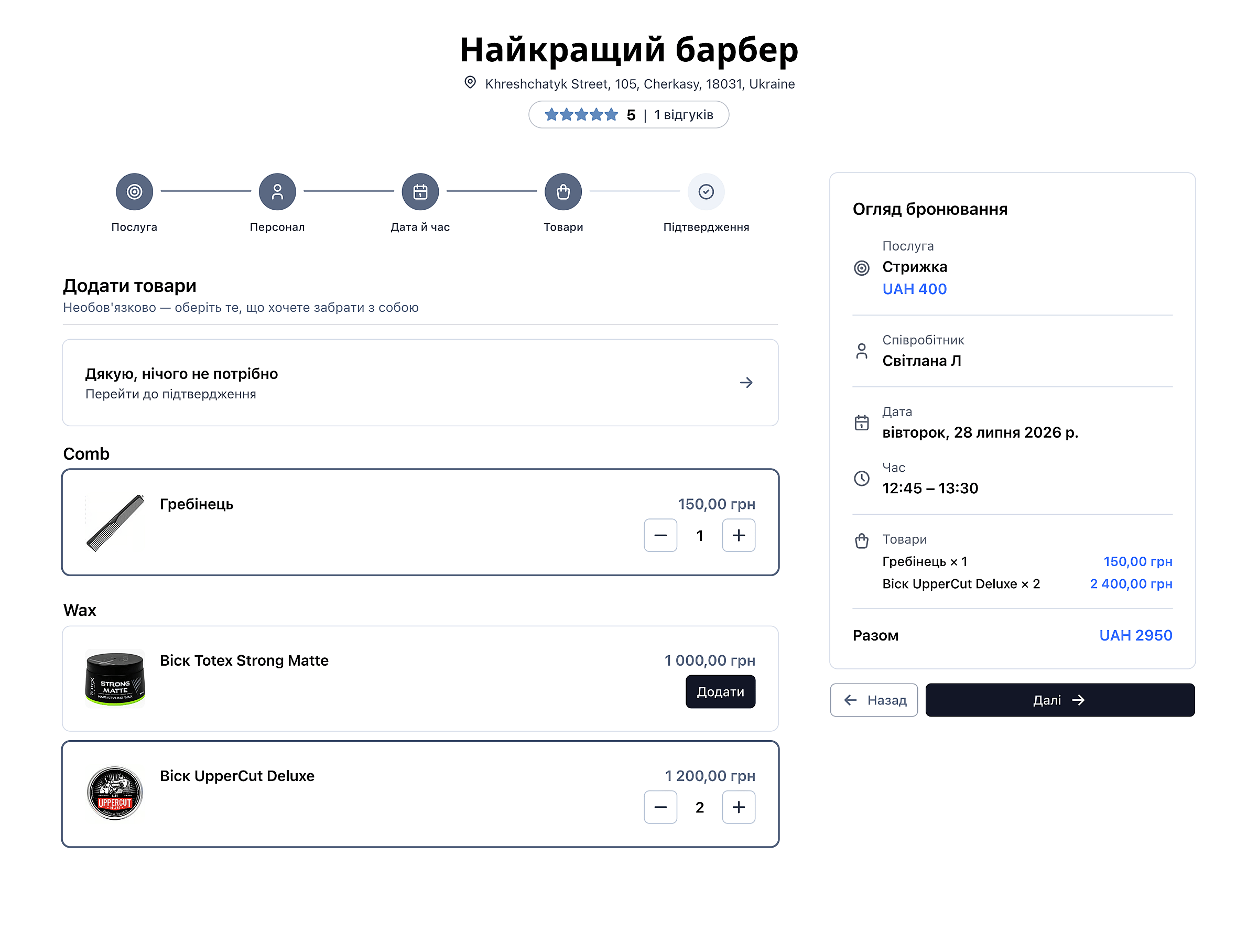
Task: Click the 'UAH 400' service price
Action: pyautogui.click(x=915, y=289)
